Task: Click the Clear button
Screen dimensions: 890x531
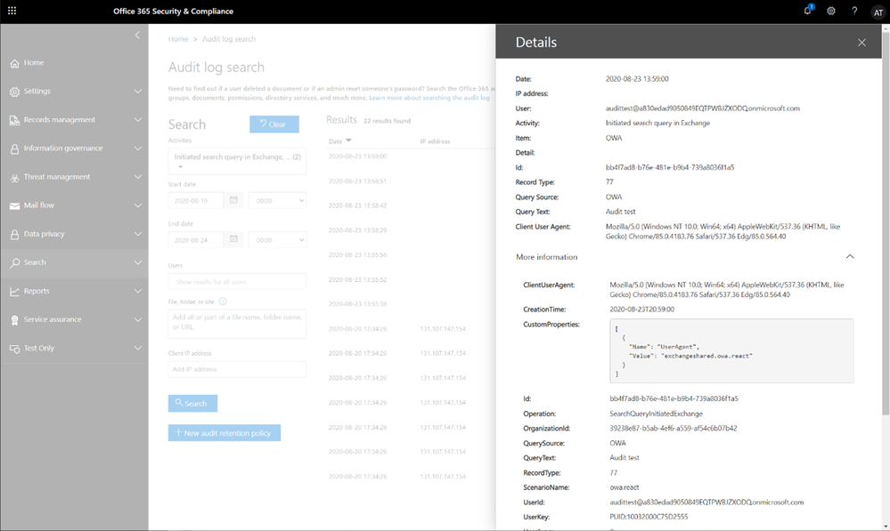Action: click(x=274, y=125)
